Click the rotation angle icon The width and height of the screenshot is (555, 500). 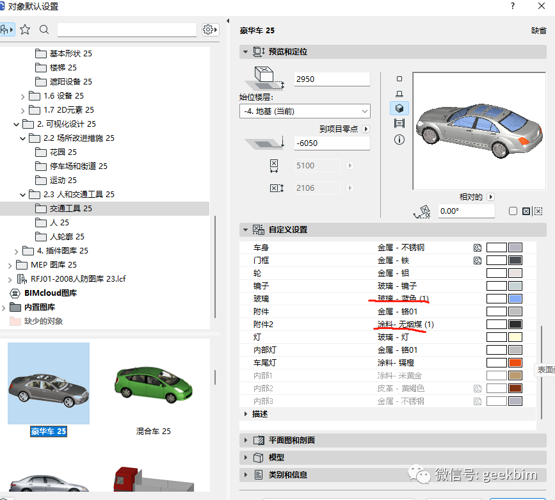[422, 211]
